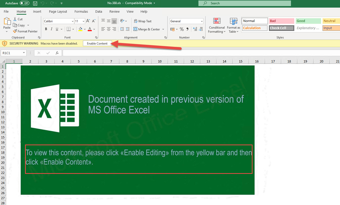Image resolution: width=340 pixels, height=205 pixels.
Task: Cut the selection with the scissors icon
Action: [15, 19]
